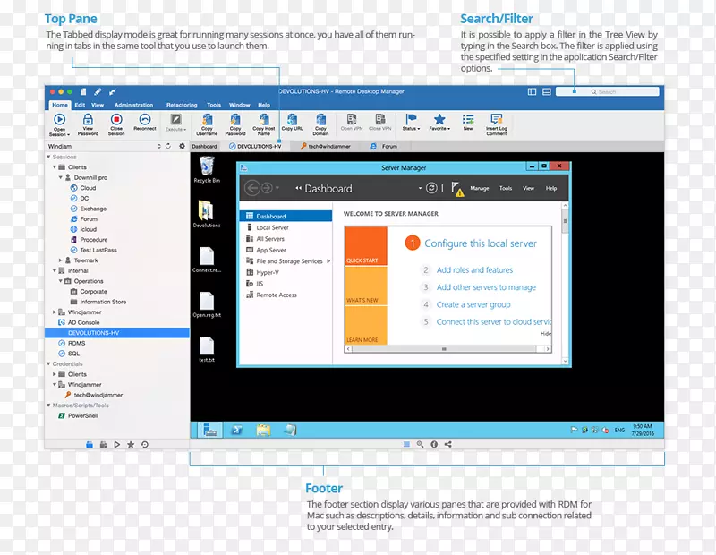Click Insert Log Comment icon
The image size is (716, 555).
tap(496, 120)
